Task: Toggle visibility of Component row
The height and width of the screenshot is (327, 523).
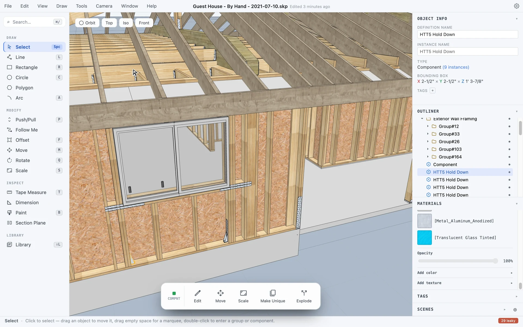Action: 509,165
